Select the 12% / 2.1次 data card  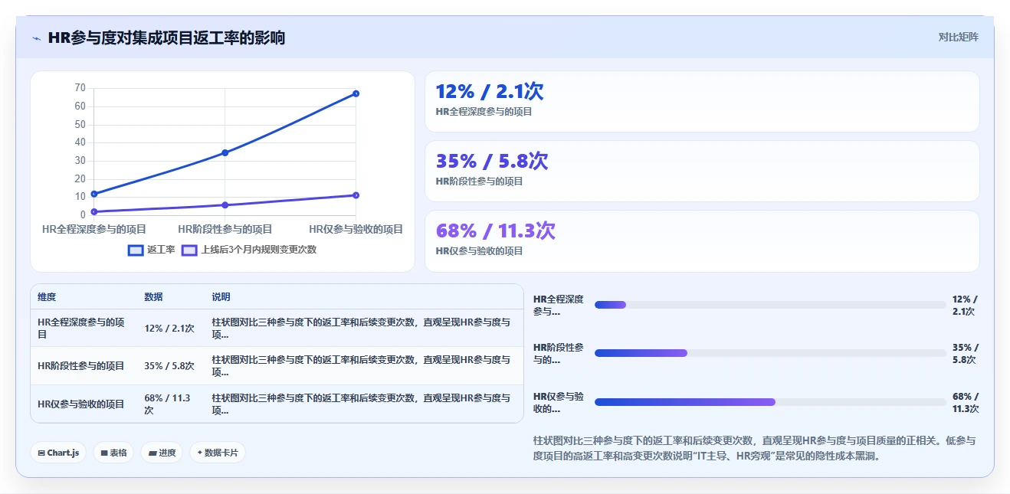pos(702,101)
